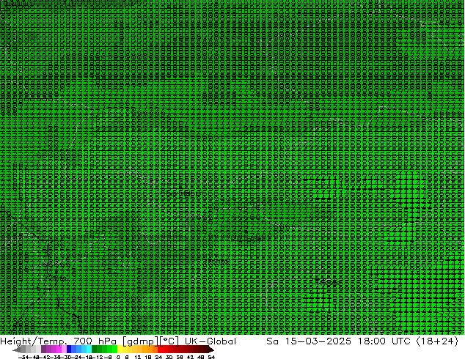Select the dark blue swatch in the legend
Screen dimensions: 465x359
click(70, 349)
